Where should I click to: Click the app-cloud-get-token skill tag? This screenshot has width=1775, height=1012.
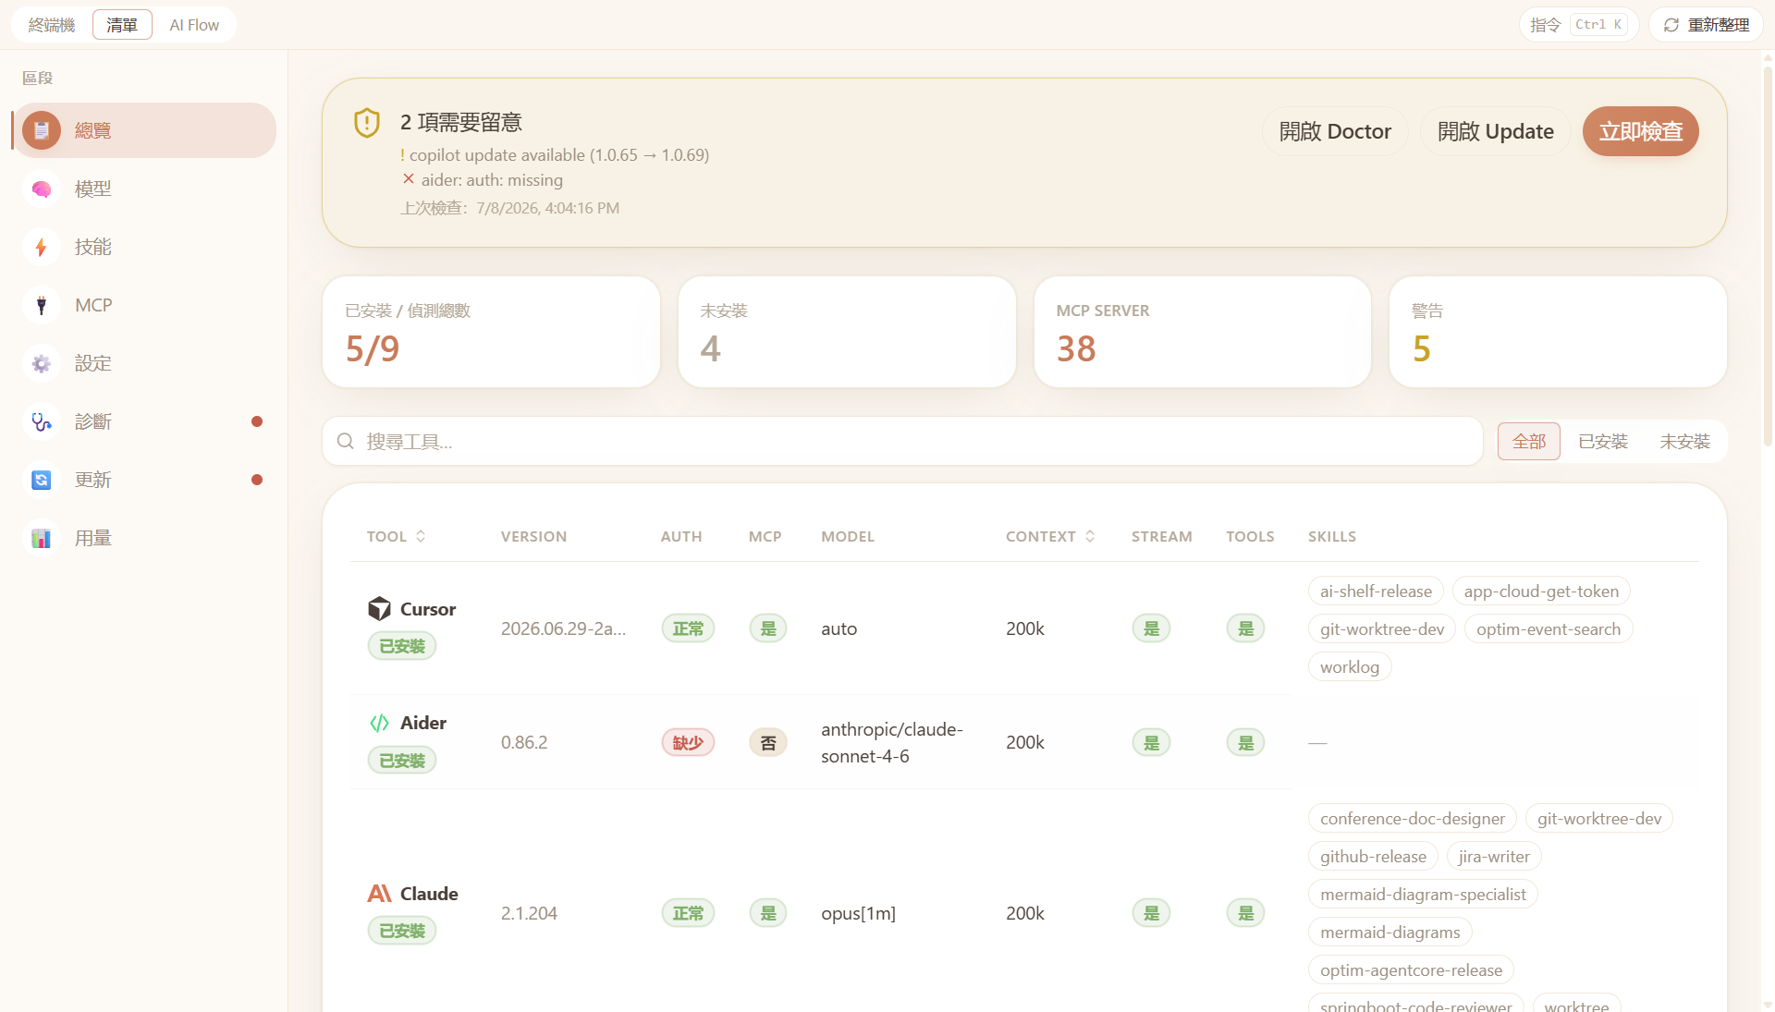pyautogui.click(x=1541, y=591)
